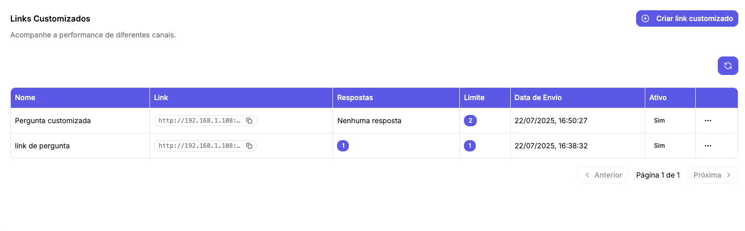Screen dimensions: 745x231
Task: Click the Data de Envio header
Action: coord(538,98)
